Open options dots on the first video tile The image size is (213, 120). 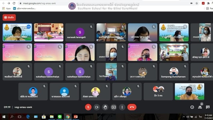coord(29,27)
